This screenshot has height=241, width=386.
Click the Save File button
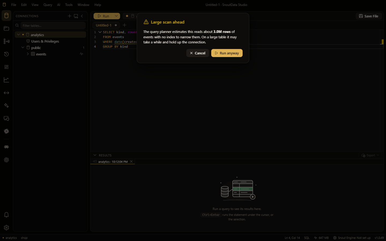[369, 16]
